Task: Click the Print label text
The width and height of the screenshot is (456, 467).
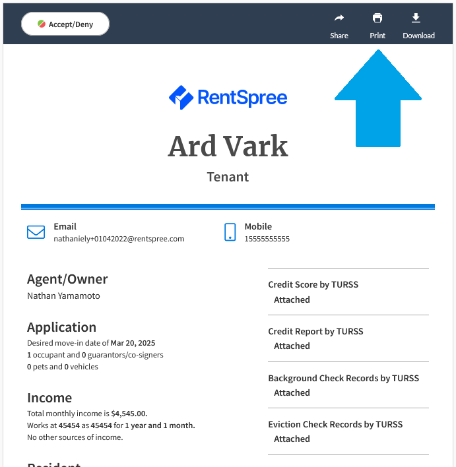Action: [377, 36]
